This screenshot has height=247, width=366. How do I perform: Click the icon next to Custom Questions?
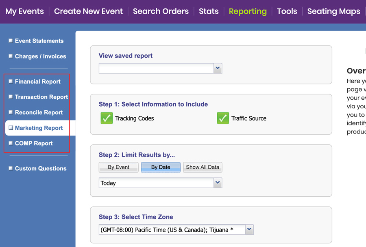10,168
